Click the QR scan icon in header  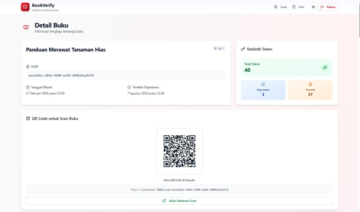(276, 7)
